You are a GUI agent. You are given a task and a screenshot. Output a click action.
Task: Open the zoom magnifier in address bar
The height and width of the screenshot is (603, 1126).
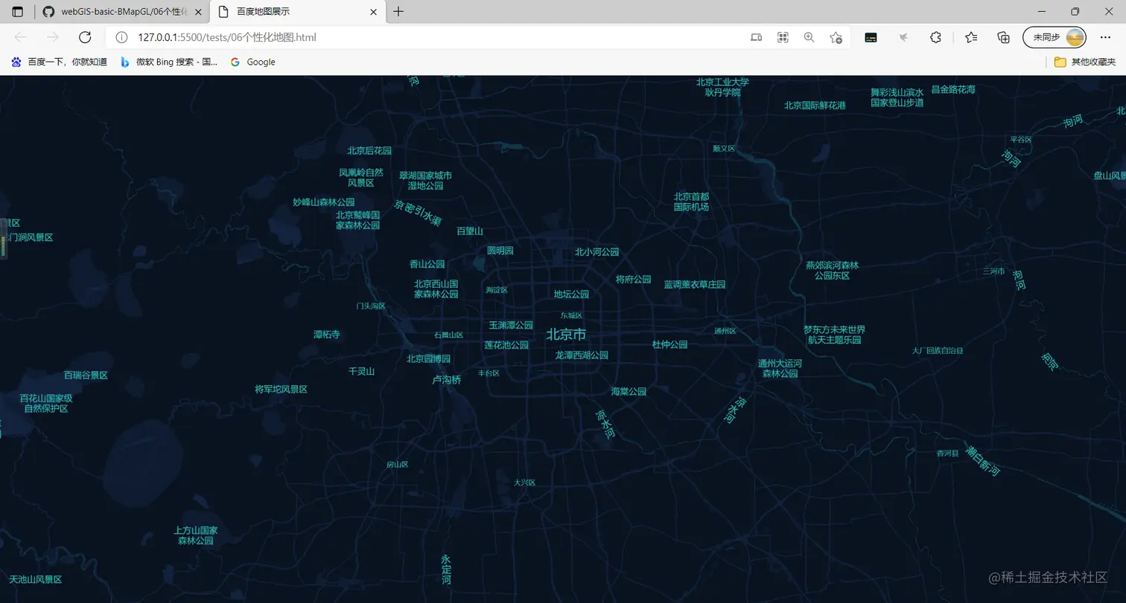tap(809, 37)
